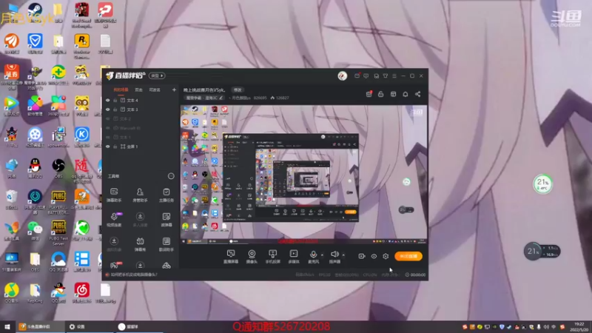592x333 pixels.
Task: Click 修改 to edit stream title
Action: tap(238, 90)
